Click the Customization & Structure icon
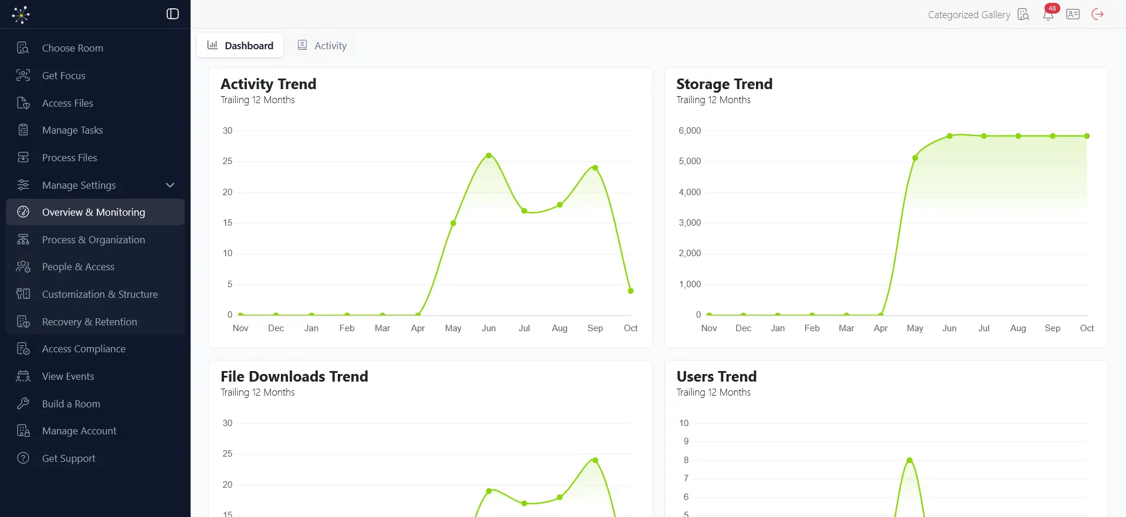The height and width of the screenshot is (517, 1126). [x=23, y=294]
